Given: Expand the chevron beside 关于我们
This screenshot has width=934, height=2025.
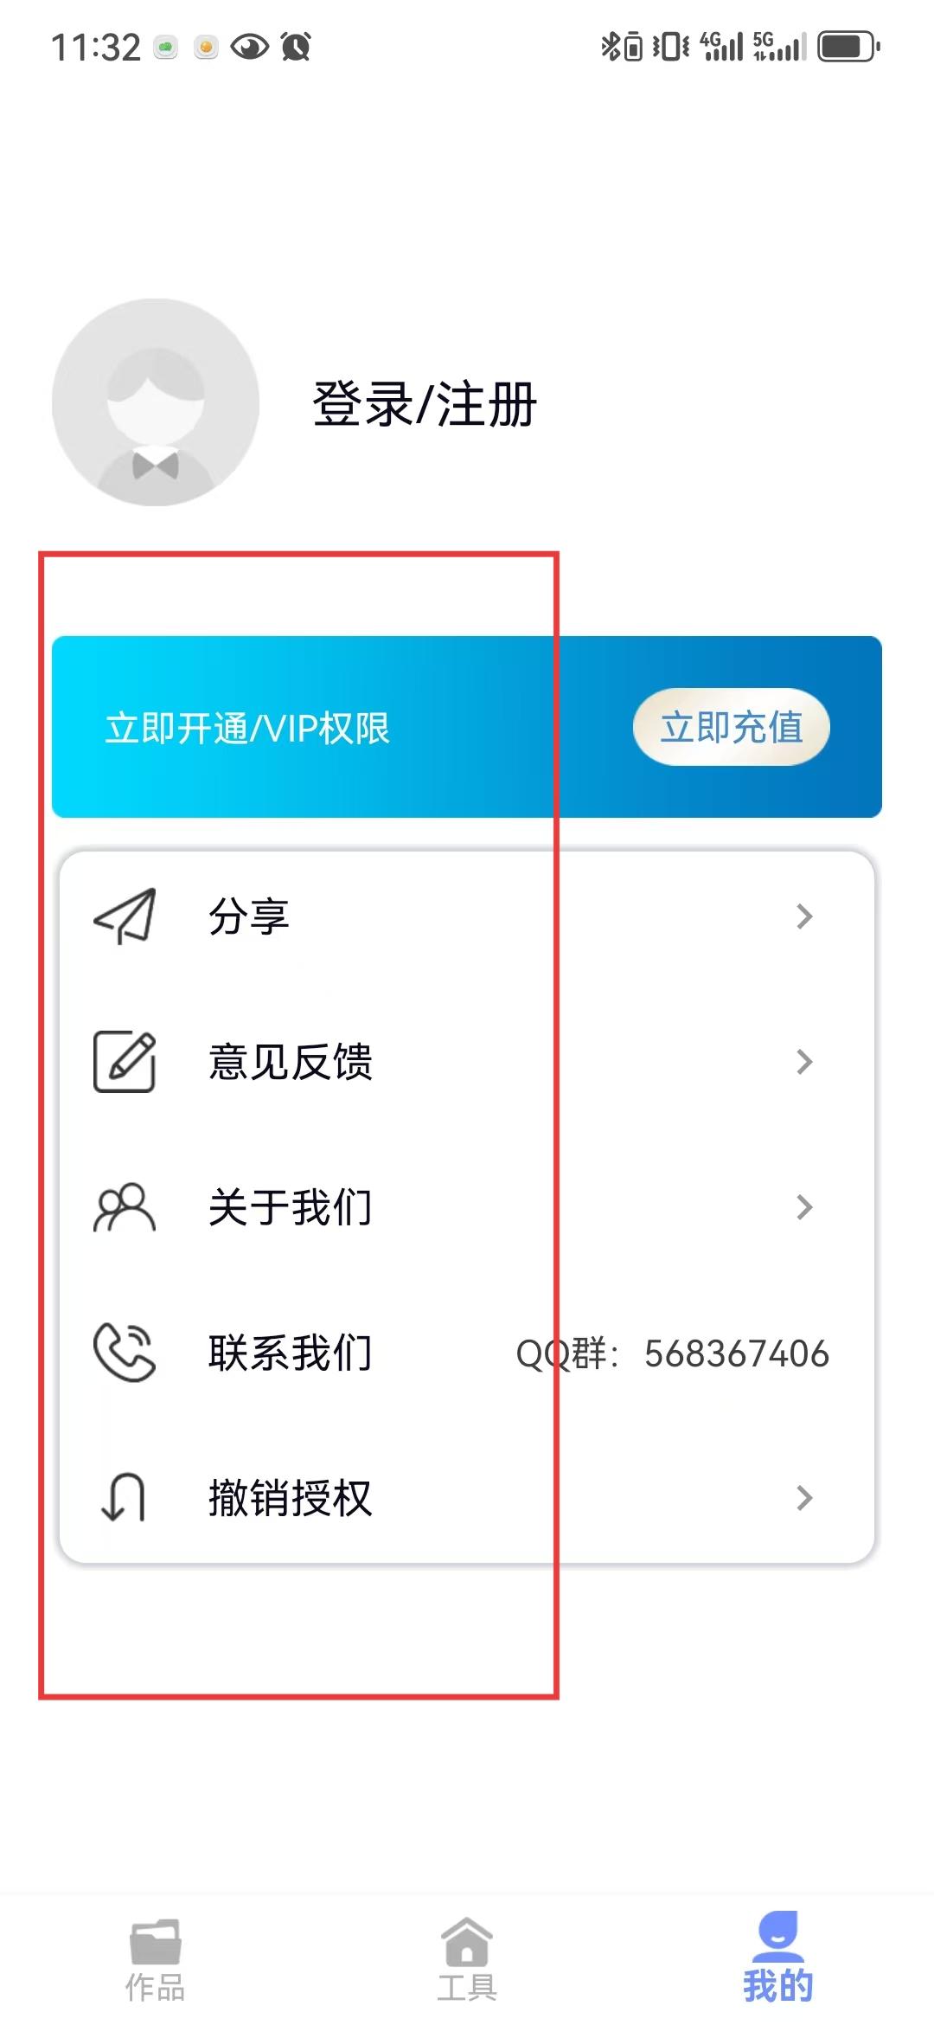Looking at the screenshot, I should (804, 1207).
